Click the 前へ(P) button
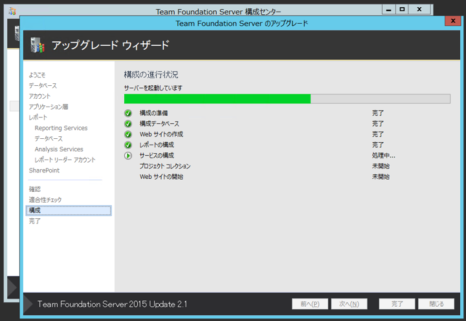 (310, 304)
